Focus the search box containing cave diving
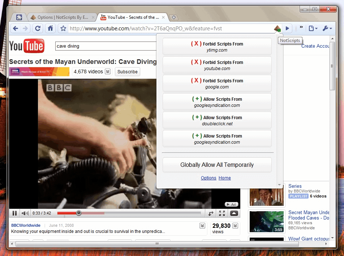 point(106,46)
